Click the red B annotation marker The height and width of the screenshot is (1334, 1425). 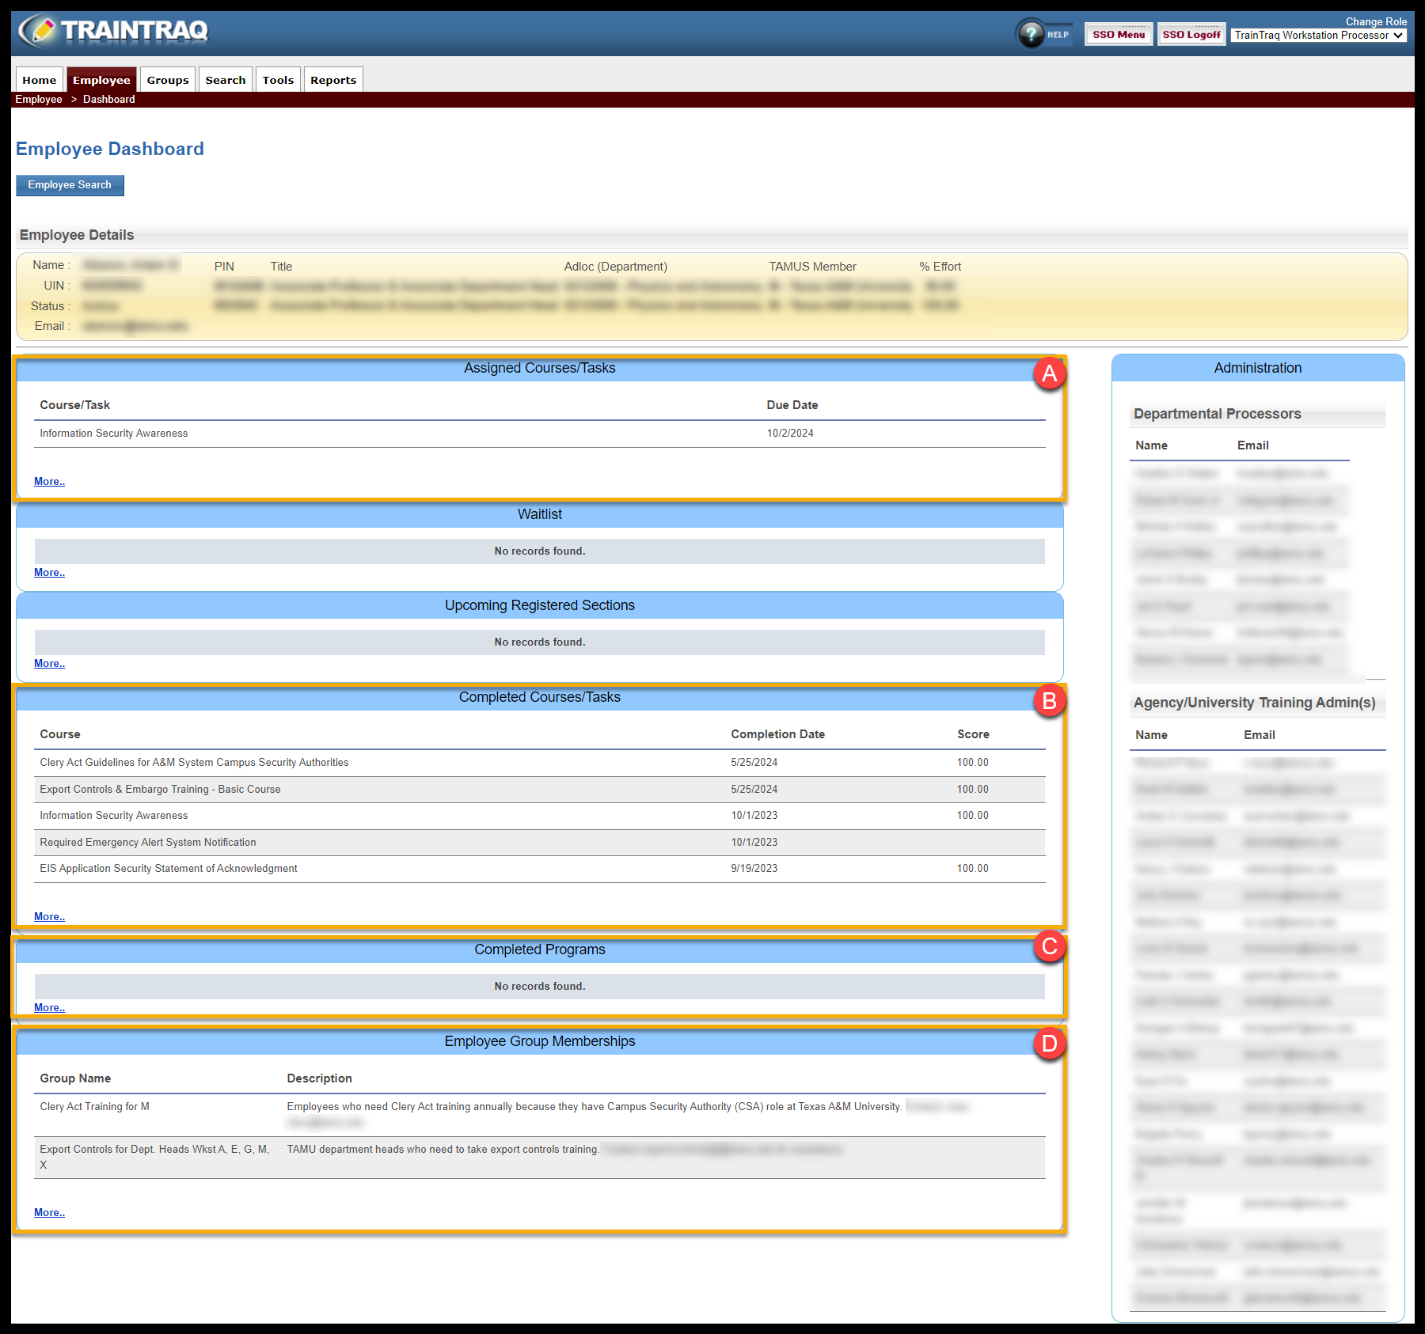(1049, 701)
